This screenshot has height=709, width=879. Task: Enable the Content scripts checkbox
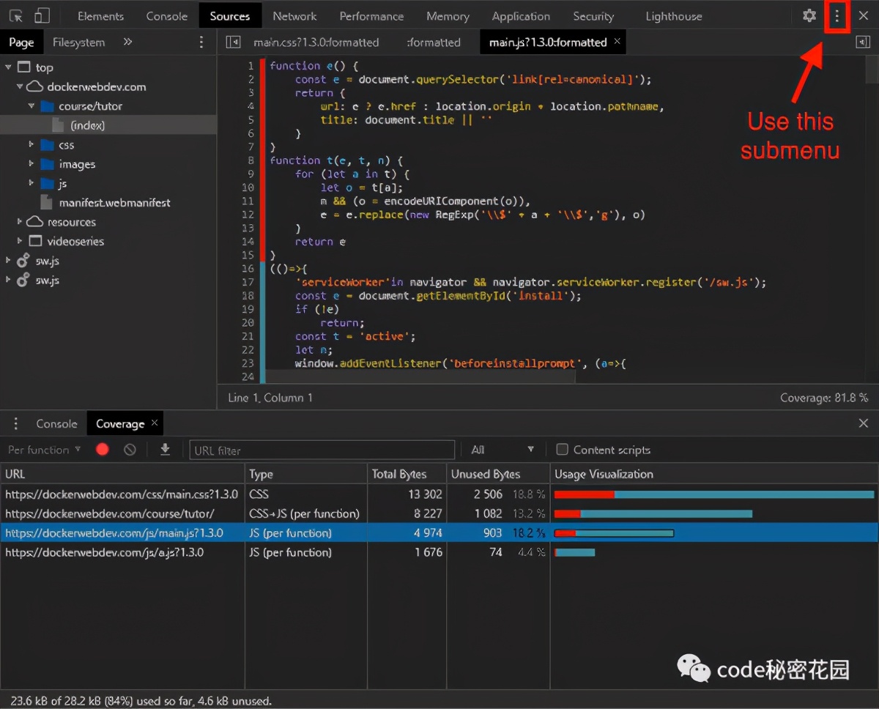(561, 449)
